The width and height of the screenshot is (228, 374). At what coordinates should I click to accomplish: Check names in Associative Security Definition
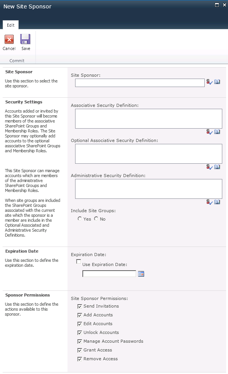209,132
